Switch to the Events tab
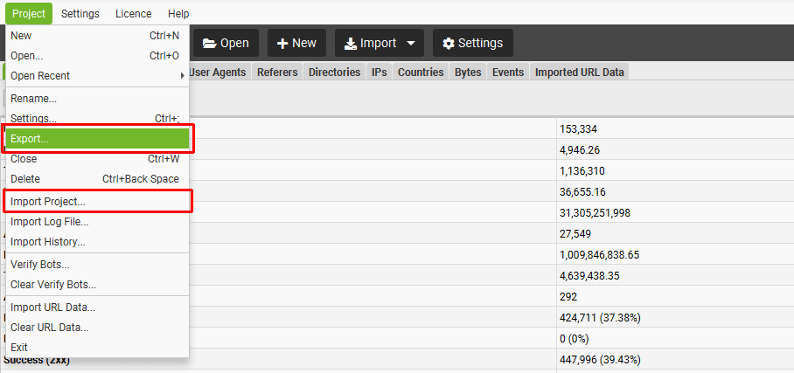Screen dimensions: 794x373 (508, 73)
